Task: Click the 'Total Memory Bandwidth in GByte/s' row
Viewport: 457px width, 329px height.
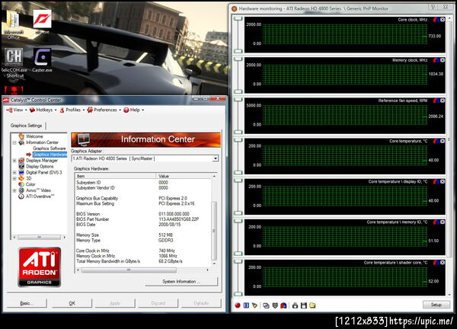Action: coord(143,261)
